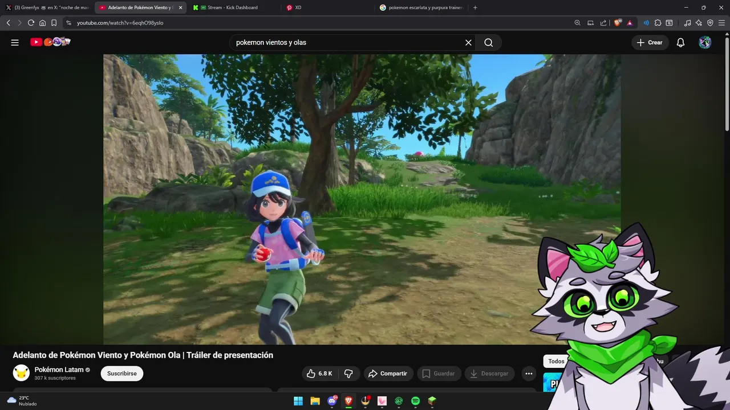Screen dimensions: 730x410
Task: Open zoom magnifier in address bar
Action: [577, 23]
